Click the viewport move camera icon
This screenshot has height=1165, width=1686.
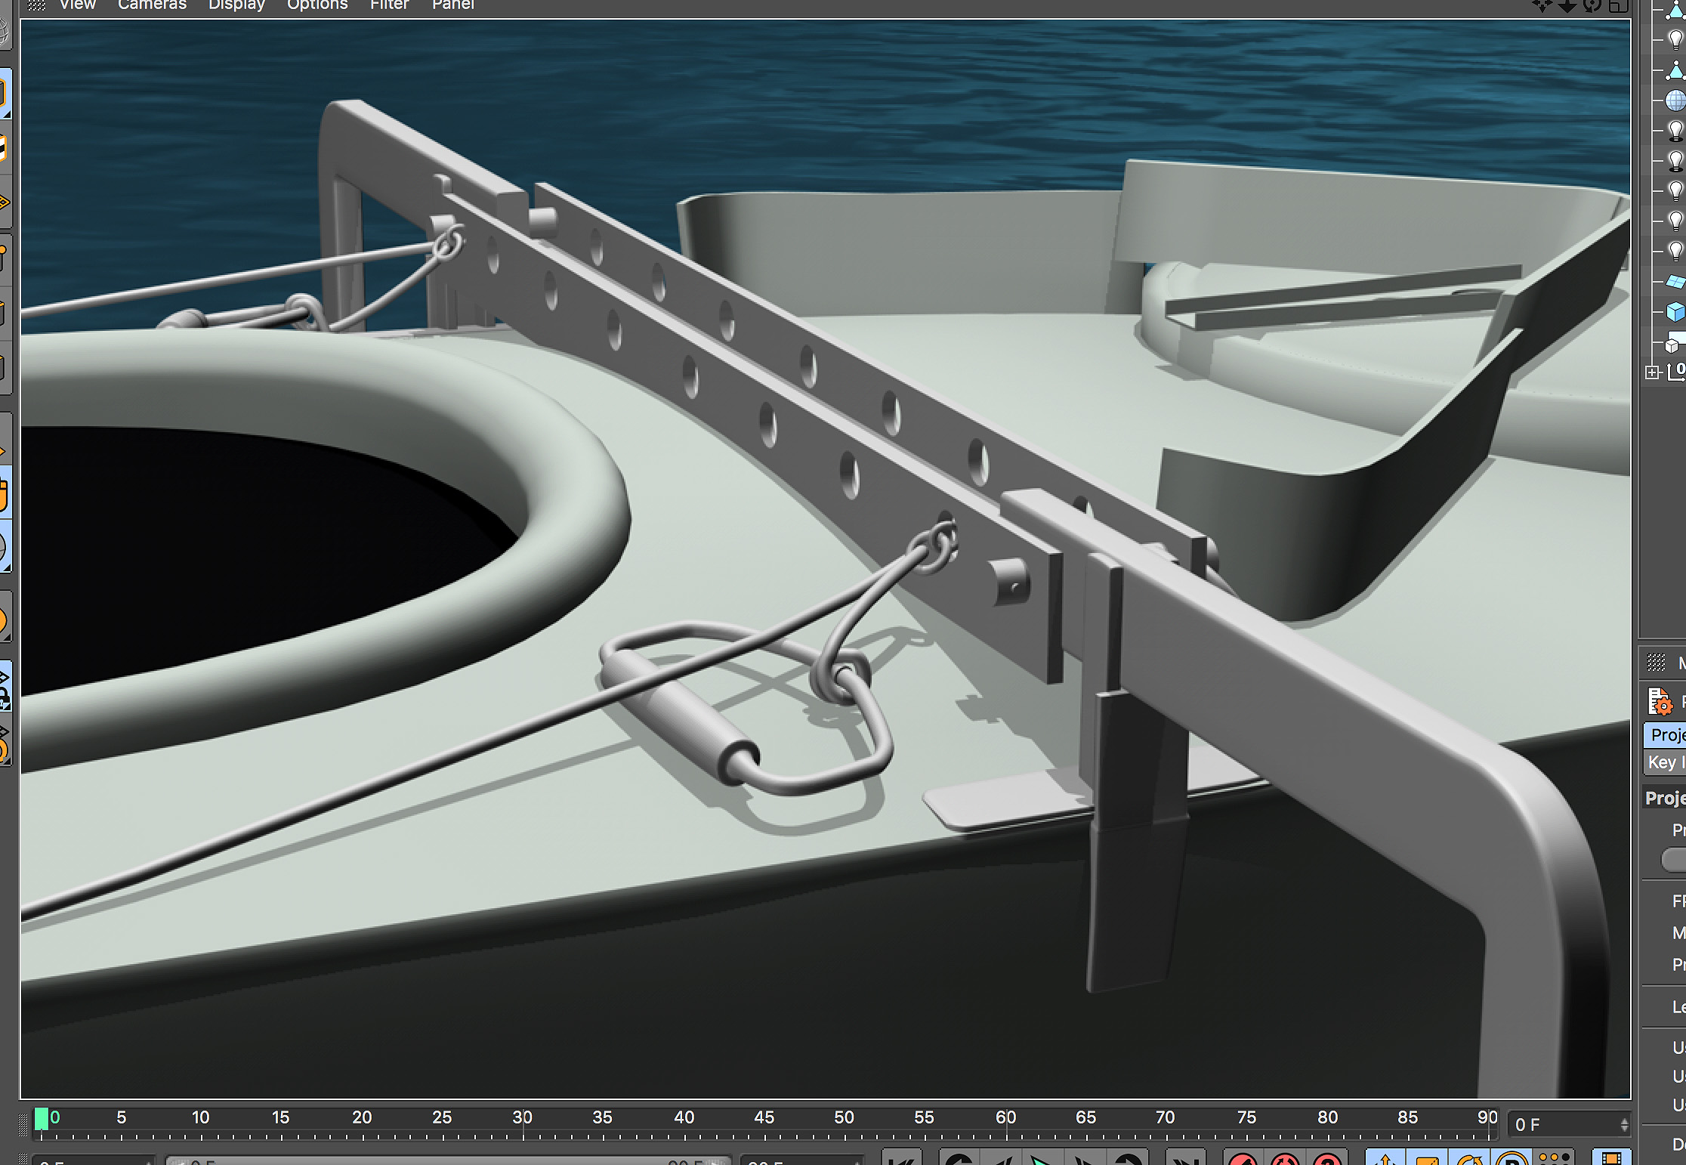[x=1542, y=6]
